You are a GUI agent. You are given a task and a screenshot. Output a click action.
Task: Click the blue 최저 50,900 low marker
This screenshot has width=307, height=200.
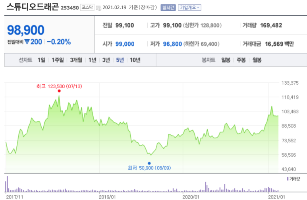(149, 163)
